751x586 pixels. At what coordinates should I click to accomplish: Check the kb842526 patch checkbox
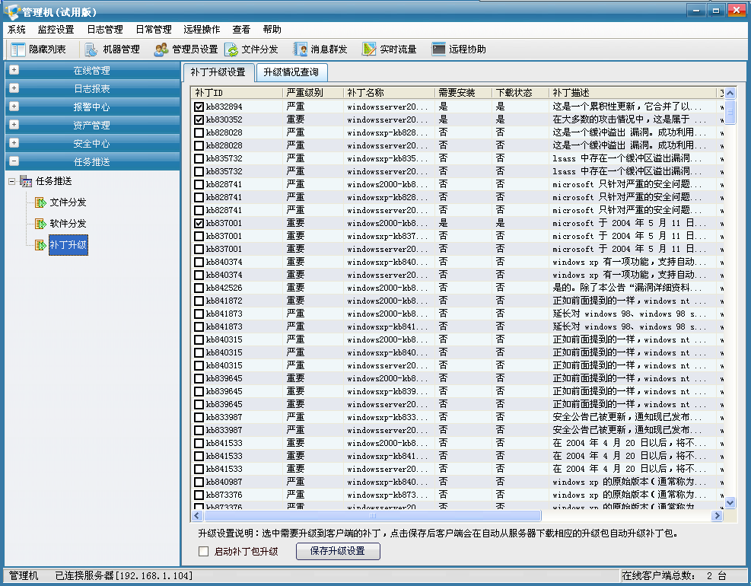click(x=199, y=288)
